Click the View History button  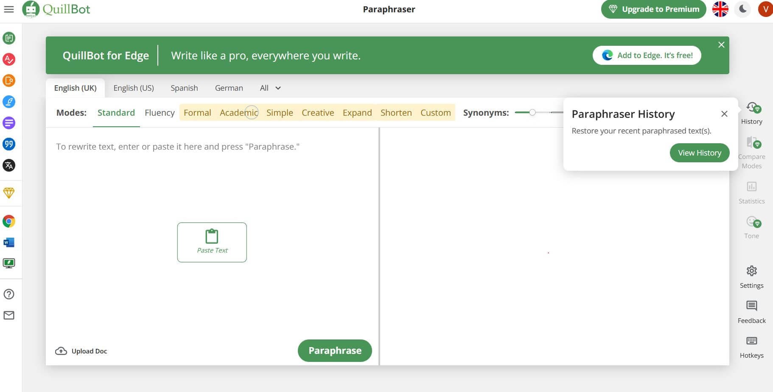(700, 153)
